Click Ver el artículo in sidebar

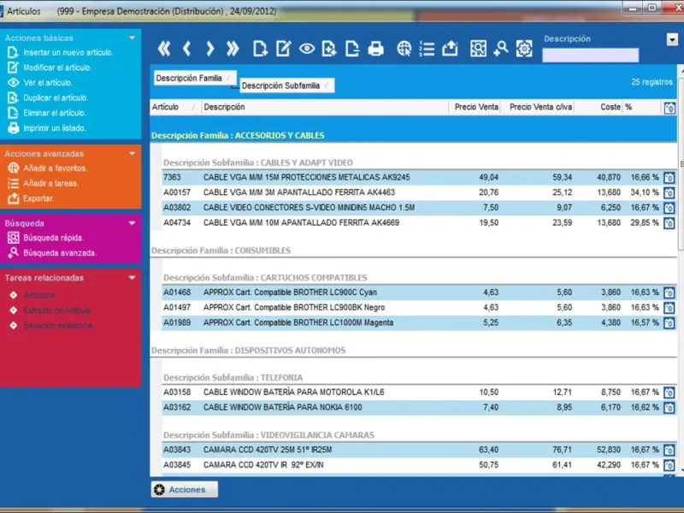48,82
